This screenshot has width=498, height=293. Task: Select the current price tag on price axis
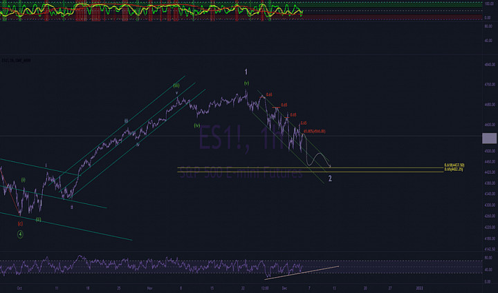tap(490, 139)
